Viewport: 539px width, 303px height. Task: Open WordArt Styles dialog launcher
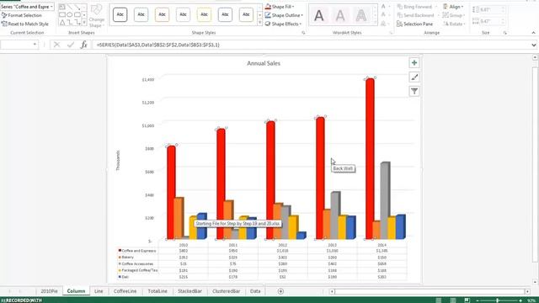point(391,33)
